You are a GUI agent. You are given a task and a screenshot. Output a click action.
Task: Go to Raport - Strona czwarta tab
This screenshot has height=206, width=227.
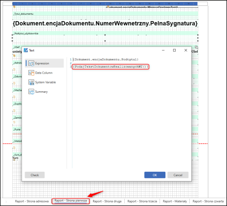[208, 201]
